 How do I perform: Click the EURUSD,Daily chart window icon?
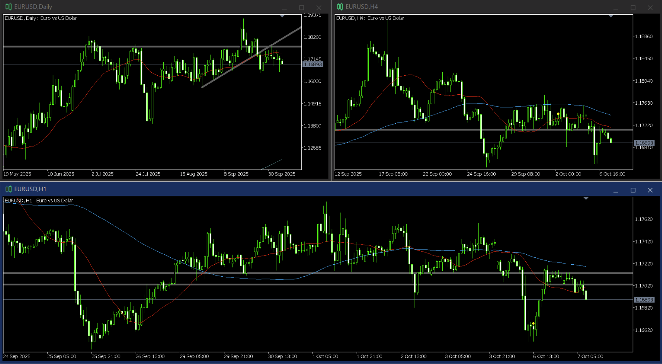point(8,7)
